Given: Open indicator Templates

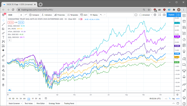Looking at the screenshot, I should click(x=73, y=15).
